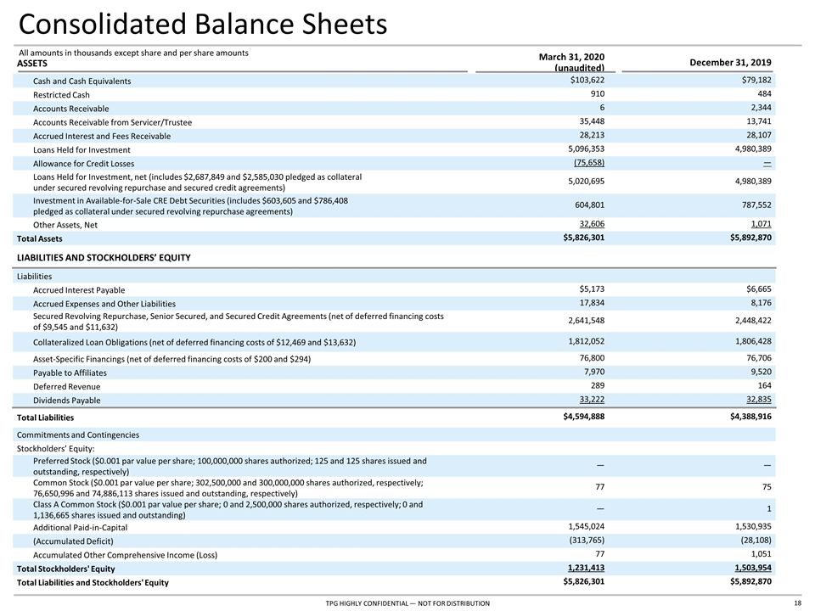Select the $4,594,888 total liabilities value
The width and height of the screenshot is (815, 611).
(x=584, y=417)
